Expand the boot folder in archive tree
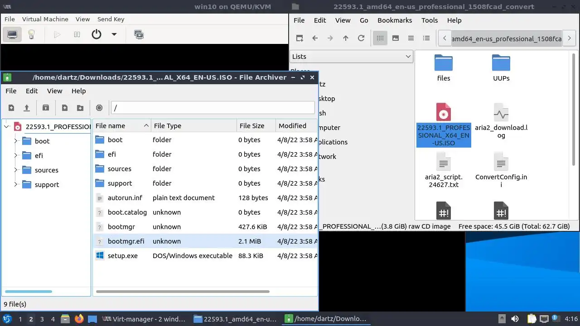Viewport: 580px width, 326px height. (16, 141)
